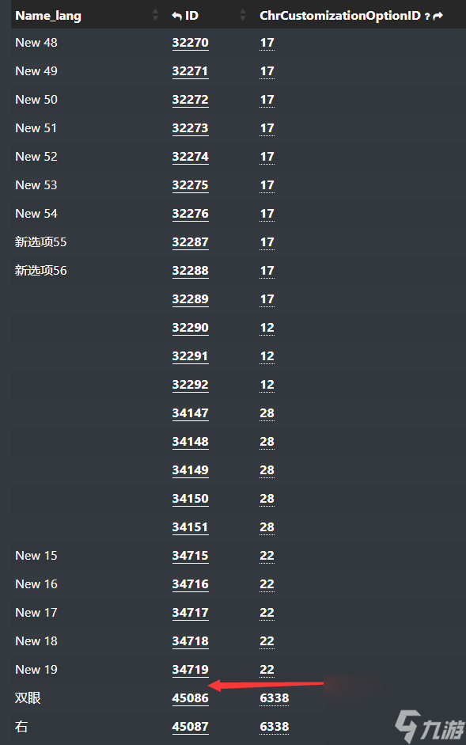Open ID link 45086
The image size is (466, 745).
coord(190,698)
